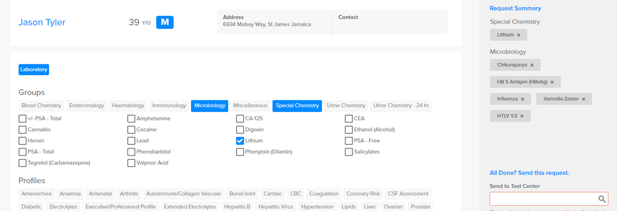This screenshot has width=617, height=211.
Task: Tick the Valproic Acid checkbox
Action: (x=131, y=163)
